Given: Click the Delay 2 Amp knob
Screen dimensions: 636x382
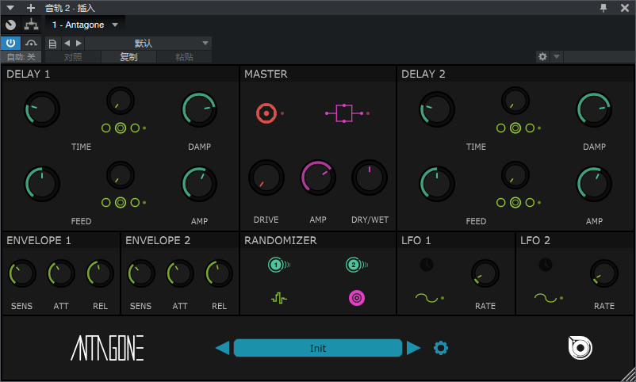Looking at the screenshot, I should coord(594,184).
